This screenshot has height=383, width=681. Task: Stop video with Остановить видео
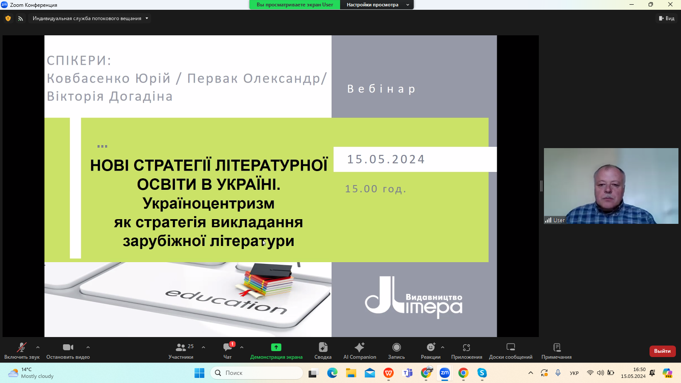[68, 351]
